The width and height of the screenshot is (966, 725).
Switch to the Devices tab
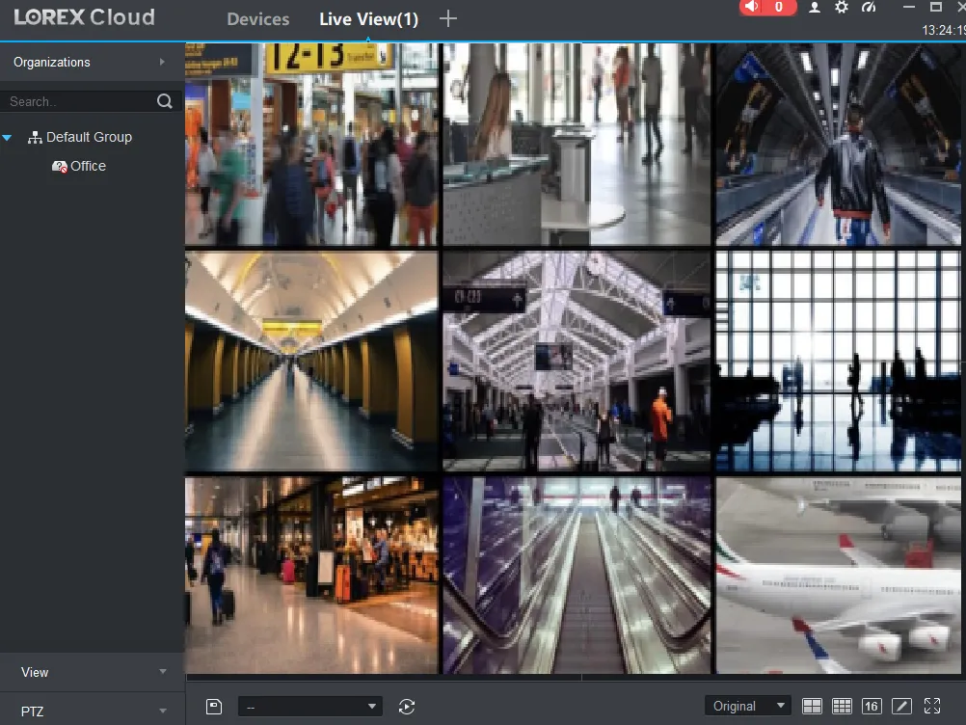pos(257,18)
